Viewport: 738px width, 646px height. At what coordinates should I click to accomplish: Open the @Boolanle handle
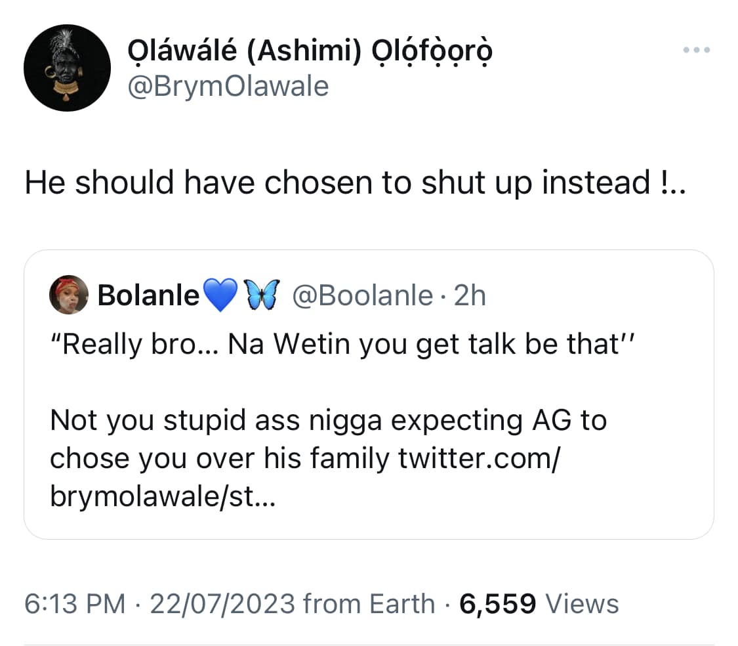coord(361,296)
